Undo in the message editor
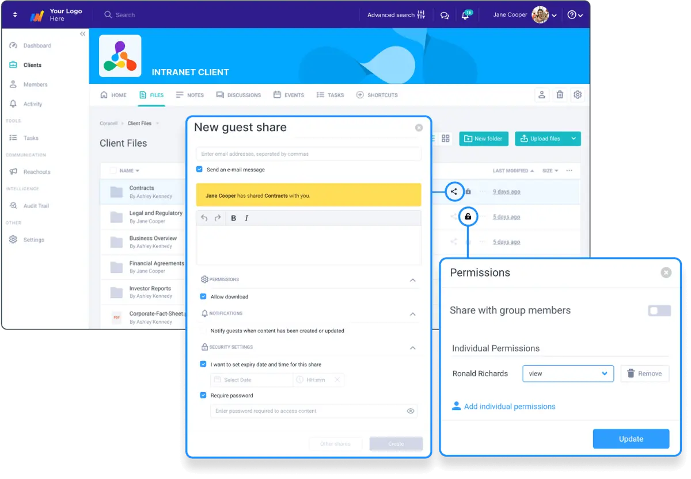The height and width of the screenshot is (479, 691). (x=204, y=218)
